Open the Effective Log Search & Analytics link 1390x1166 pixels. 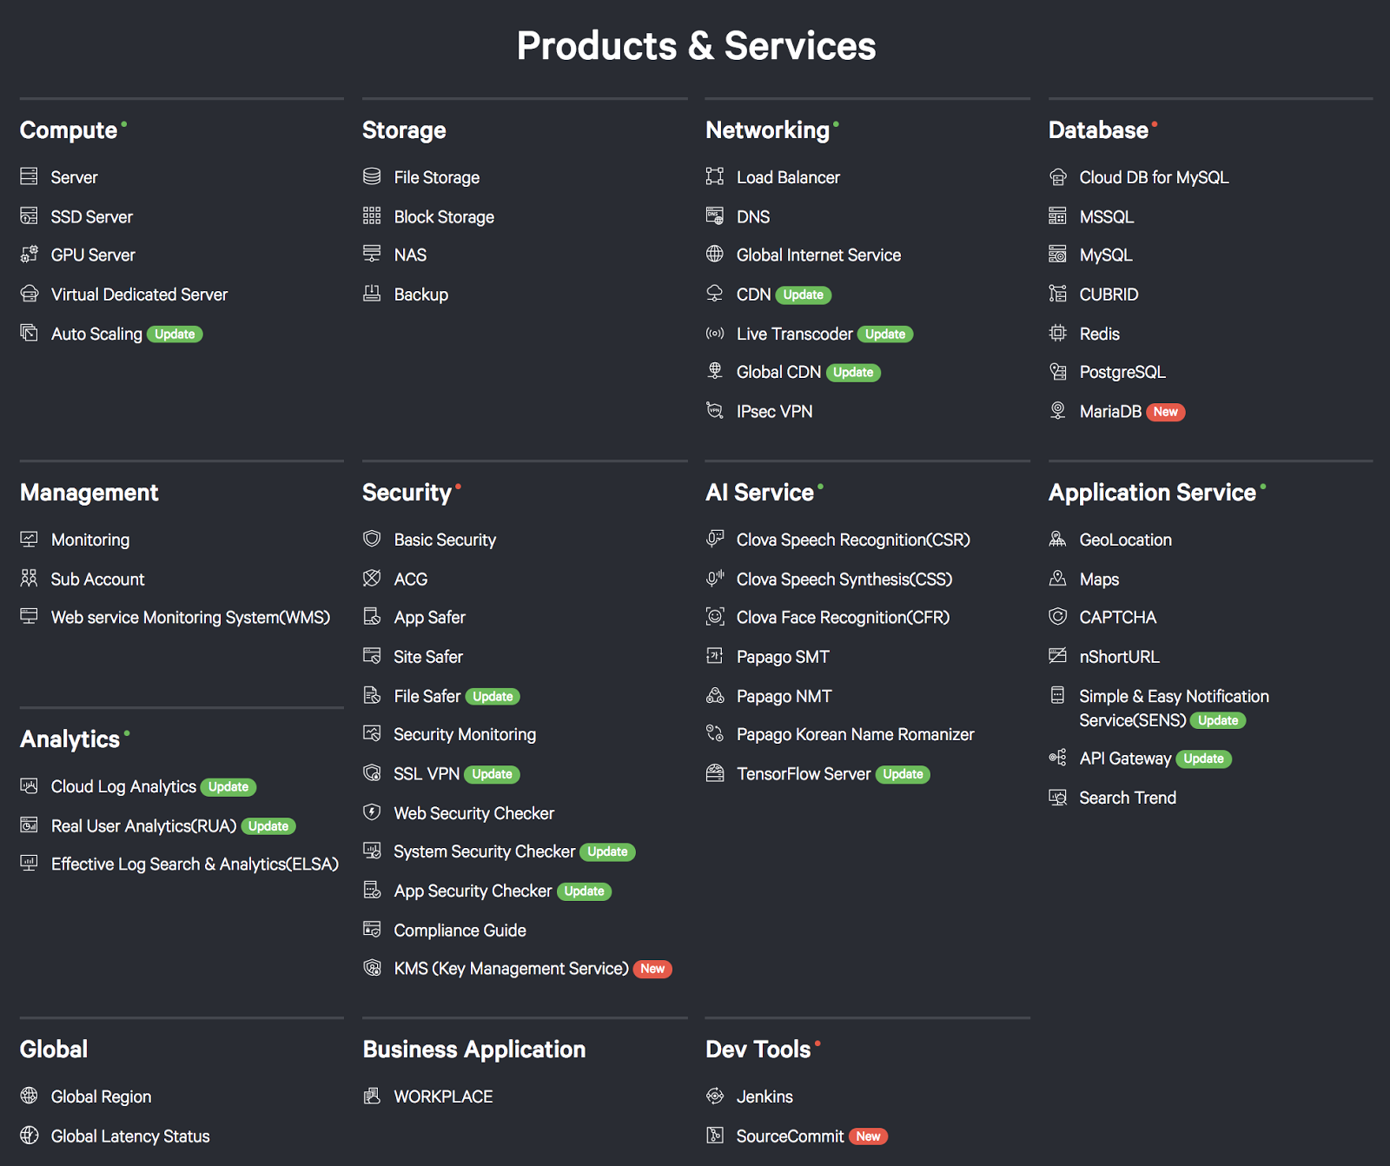tap(195, 865)
